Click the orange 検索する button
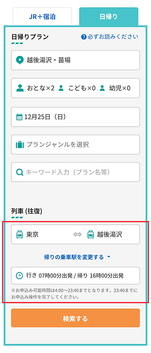 76,318
